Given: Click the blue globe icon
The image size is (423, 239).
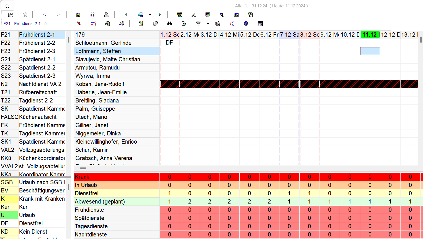Looking at the screenshot, I should (x=246, y=24).
